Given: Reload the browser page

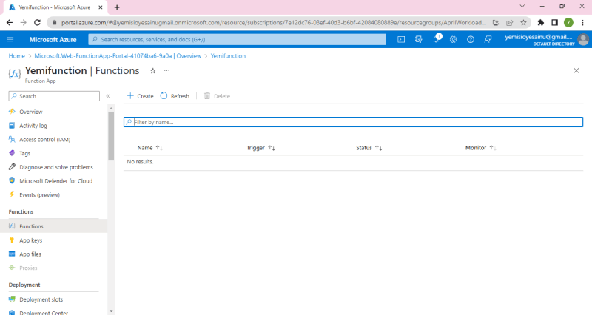Looking at the screenshot, I should point(37,23).
